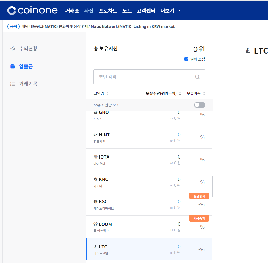This screenshot has height=263, width=268.
Task: Click the KNC coin icon
Action: tap(96, 179)
